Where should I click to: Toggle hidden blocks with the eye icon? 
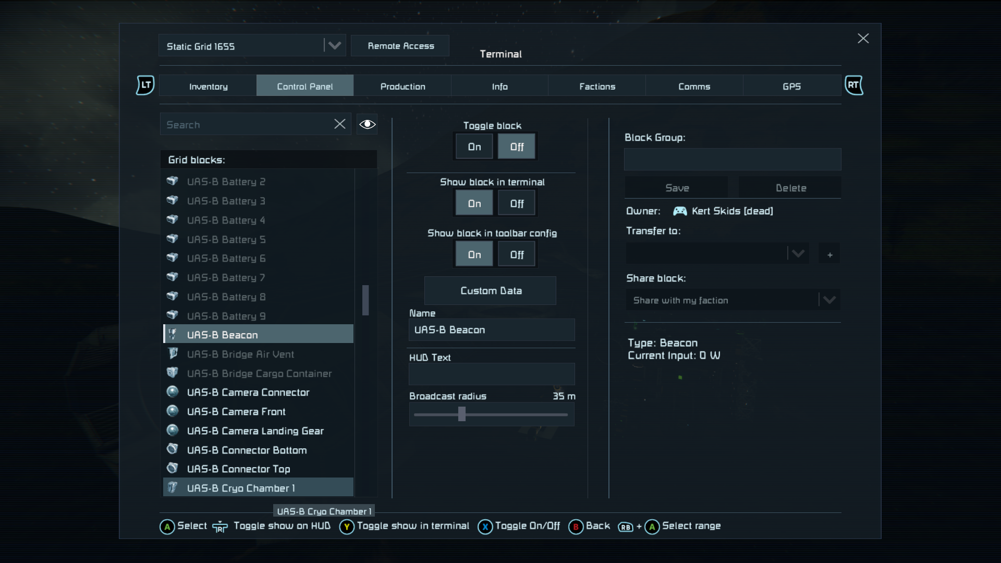[367, 124]
